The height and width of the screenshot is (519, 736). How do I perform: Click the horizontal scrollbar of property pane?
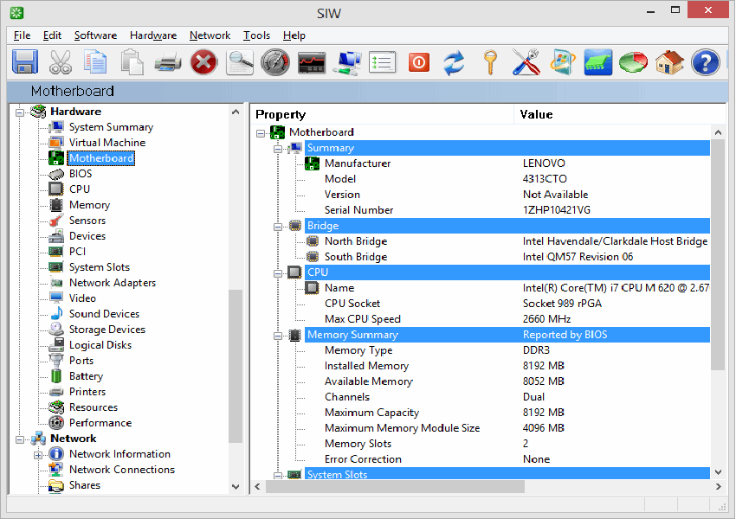click(487, 487)
